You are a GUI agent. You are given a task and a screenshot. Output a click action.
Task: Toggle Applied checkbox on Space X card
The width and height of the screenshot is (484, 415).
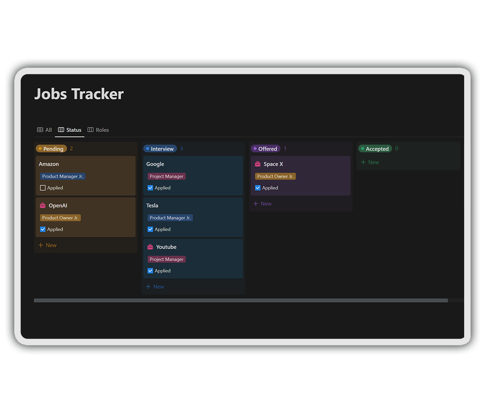click(257, 188)
